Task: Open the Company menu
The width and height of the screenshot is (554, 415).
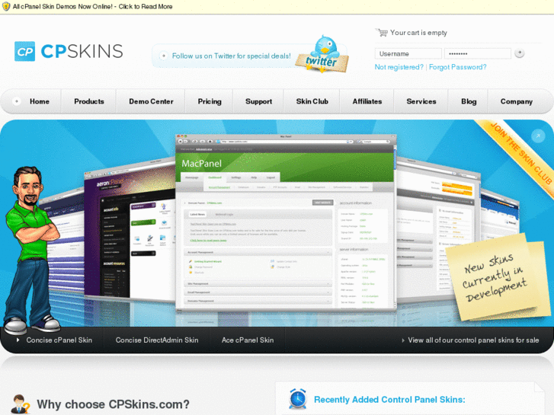Action: pos(517,102)
